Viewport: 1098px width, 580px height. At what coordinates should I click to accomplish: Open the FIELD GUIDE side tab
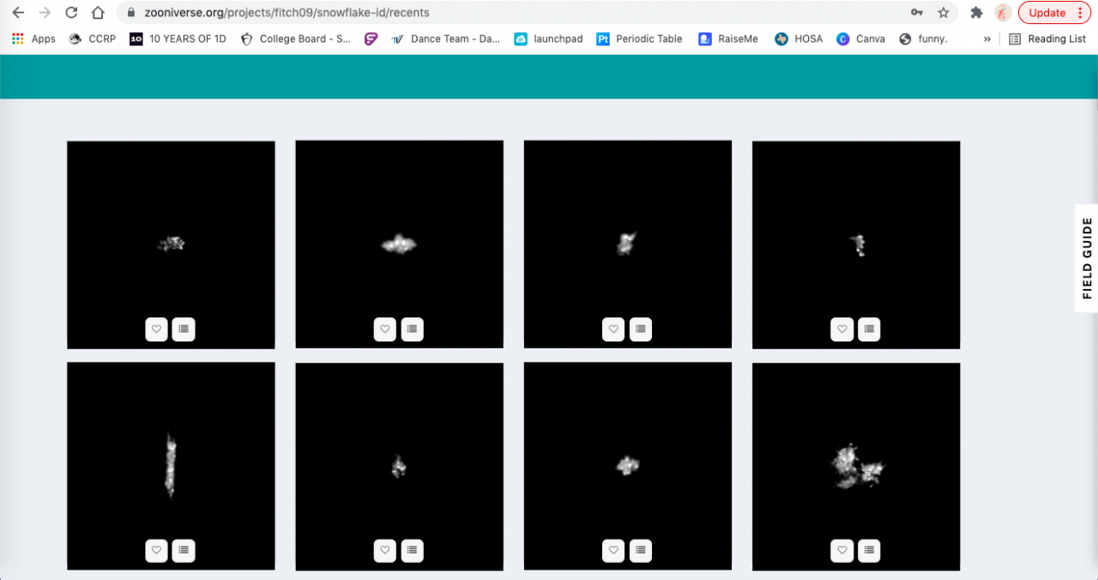[1087, 258]
